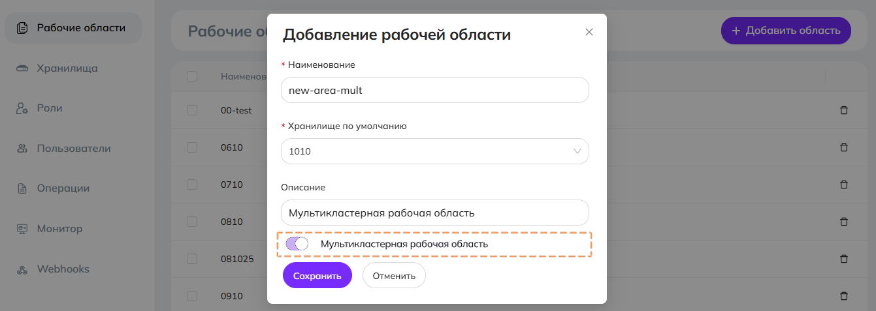Open the Хранилище по умолчанию dropdown
Image resolution: width=876 pixels, height=311 pixels.
(434, 151)
